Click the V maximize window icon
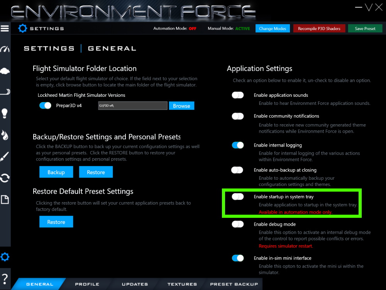The height and width of the screenshot is (290, 386). click(x=369, y=7)
